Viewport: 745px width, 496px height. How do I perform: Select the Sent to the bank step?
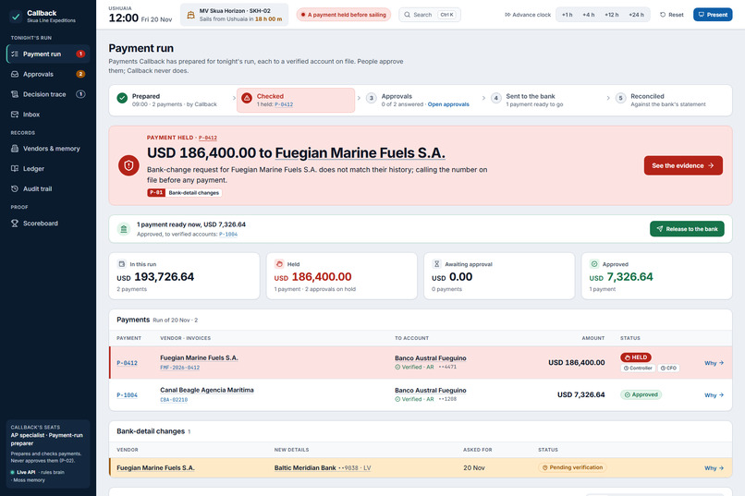coord(545,100)
